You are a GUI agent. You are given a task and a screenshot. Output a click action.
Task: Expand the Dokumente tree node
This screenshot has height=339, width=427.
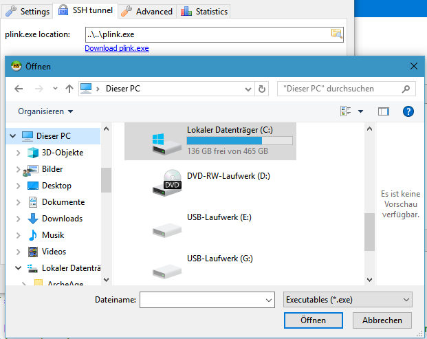(x=19, y=202)
